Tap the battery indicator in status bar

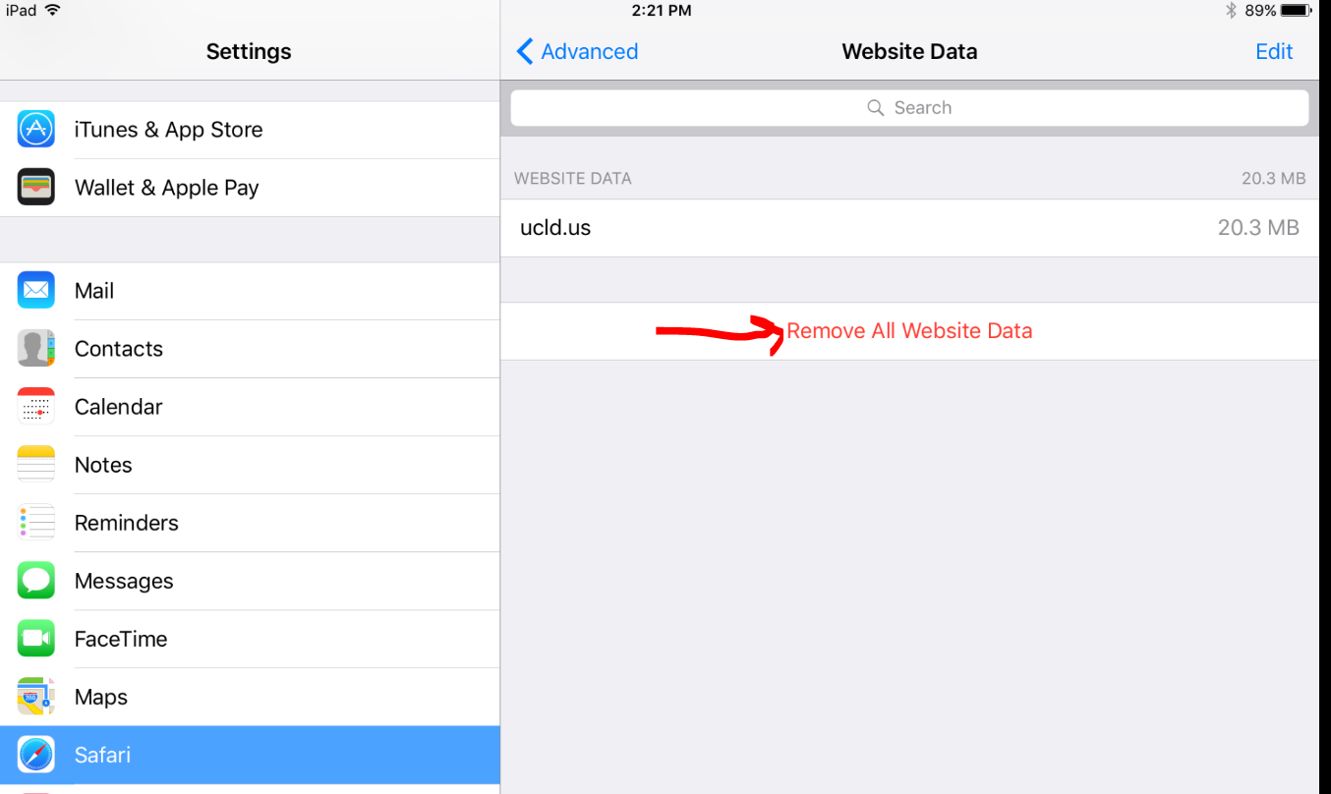click(x=1296, y=11)
